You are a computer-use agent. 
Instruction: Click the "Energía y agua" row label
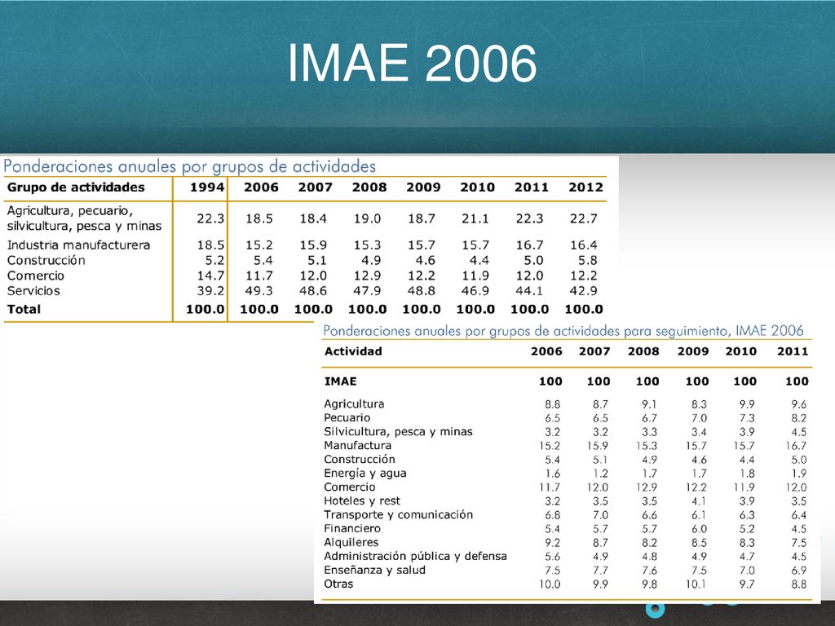pos(364,474)
